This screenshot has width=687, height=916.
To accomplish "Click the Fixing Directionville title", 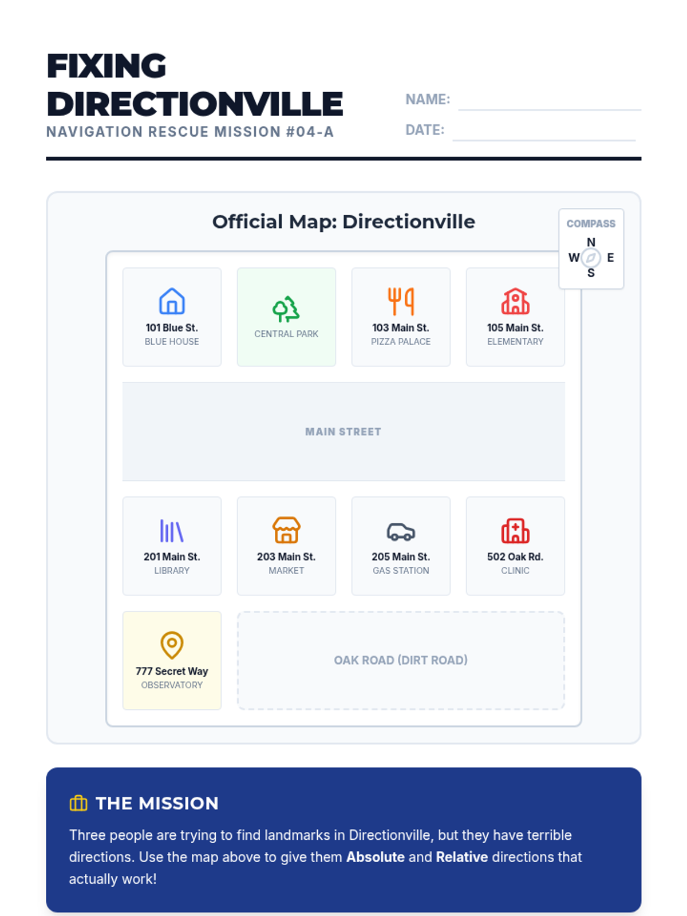I will pyautogui.click(x=195, y=85).
